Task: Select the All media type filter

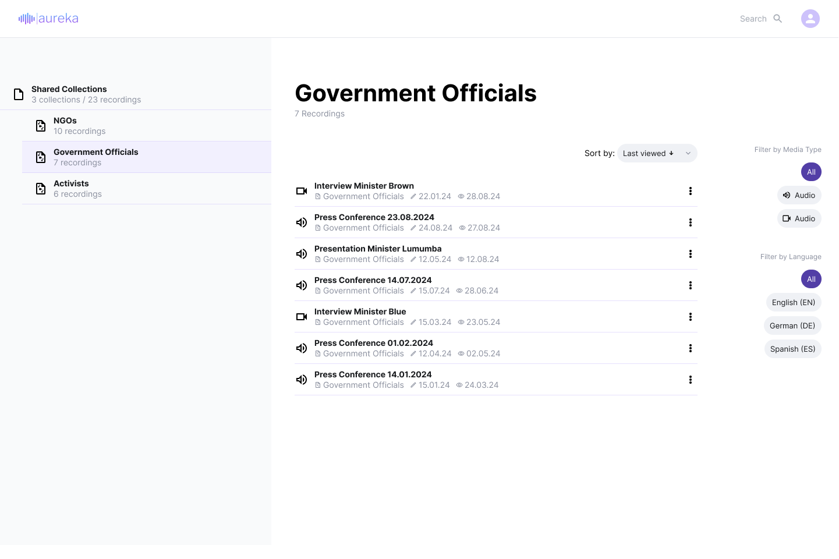Action: (x=811, y=172)
